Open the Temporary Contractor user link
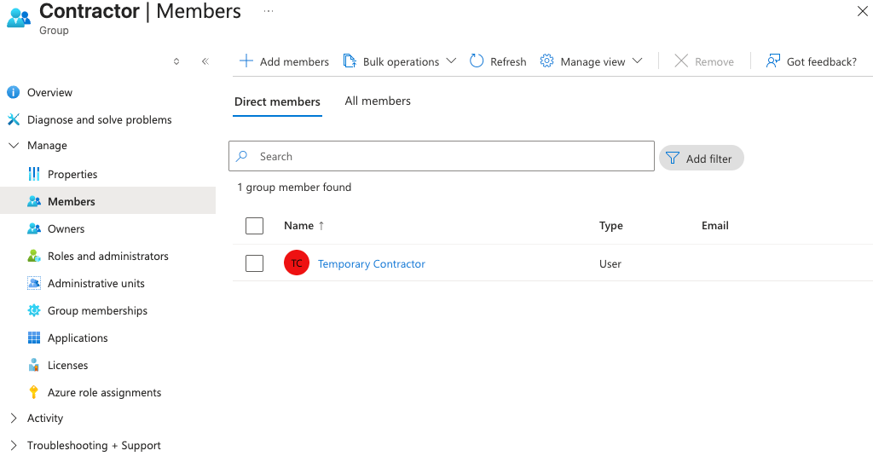Screen dimensions: 873x462 pyautogui.click(x=371, y=264)
